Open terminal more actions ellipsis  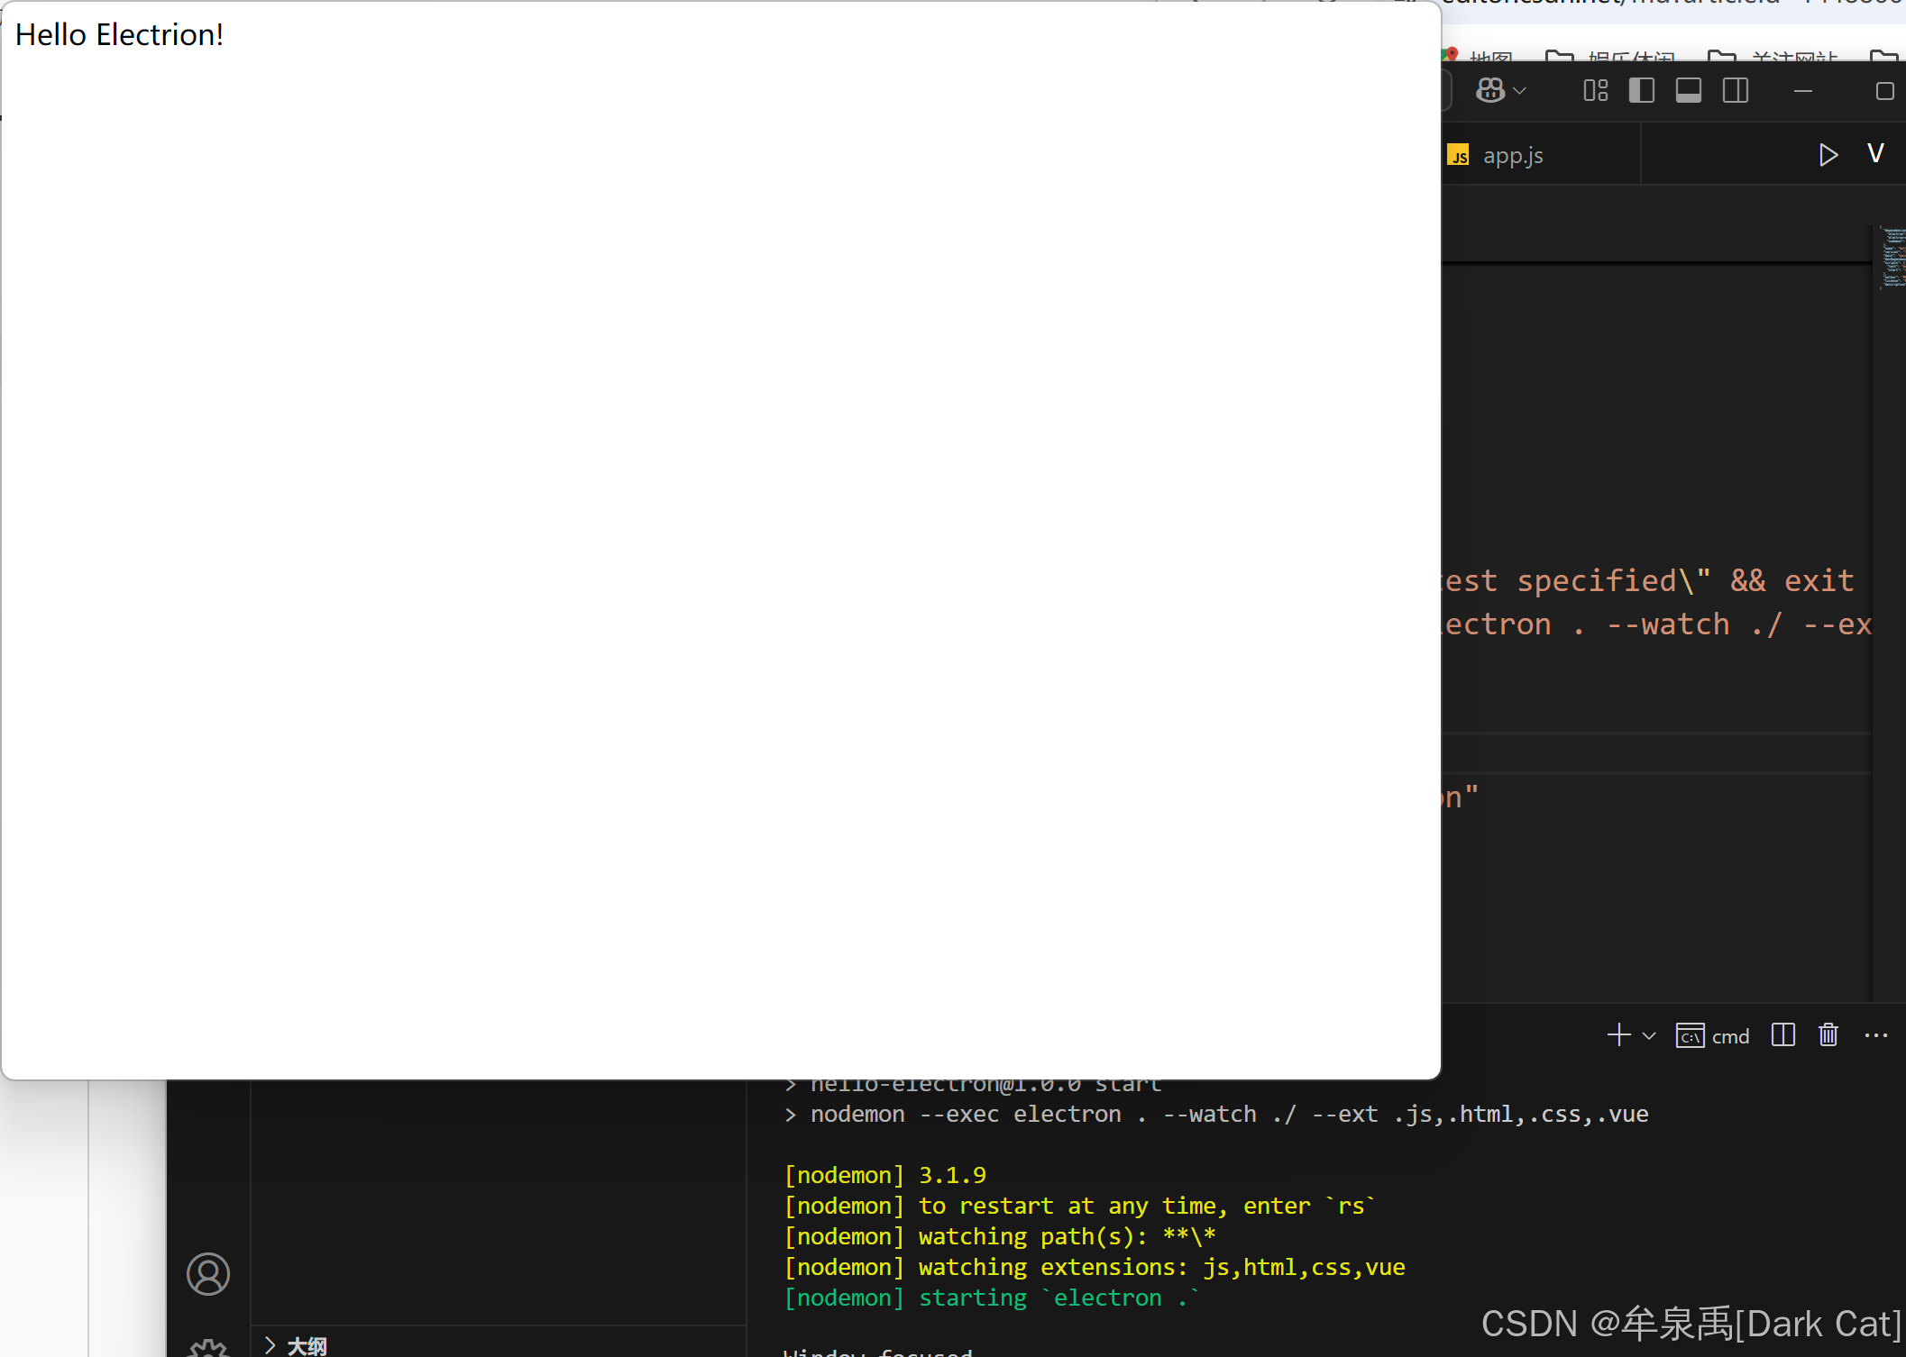click(x=1875, y=1034)
